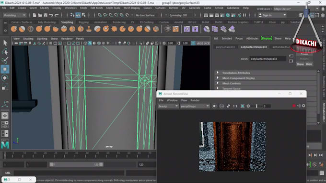Adjust the exposure slider in Arnold RenderView
The height and width of the screenshot is (183, 326).
click(256, 106)
